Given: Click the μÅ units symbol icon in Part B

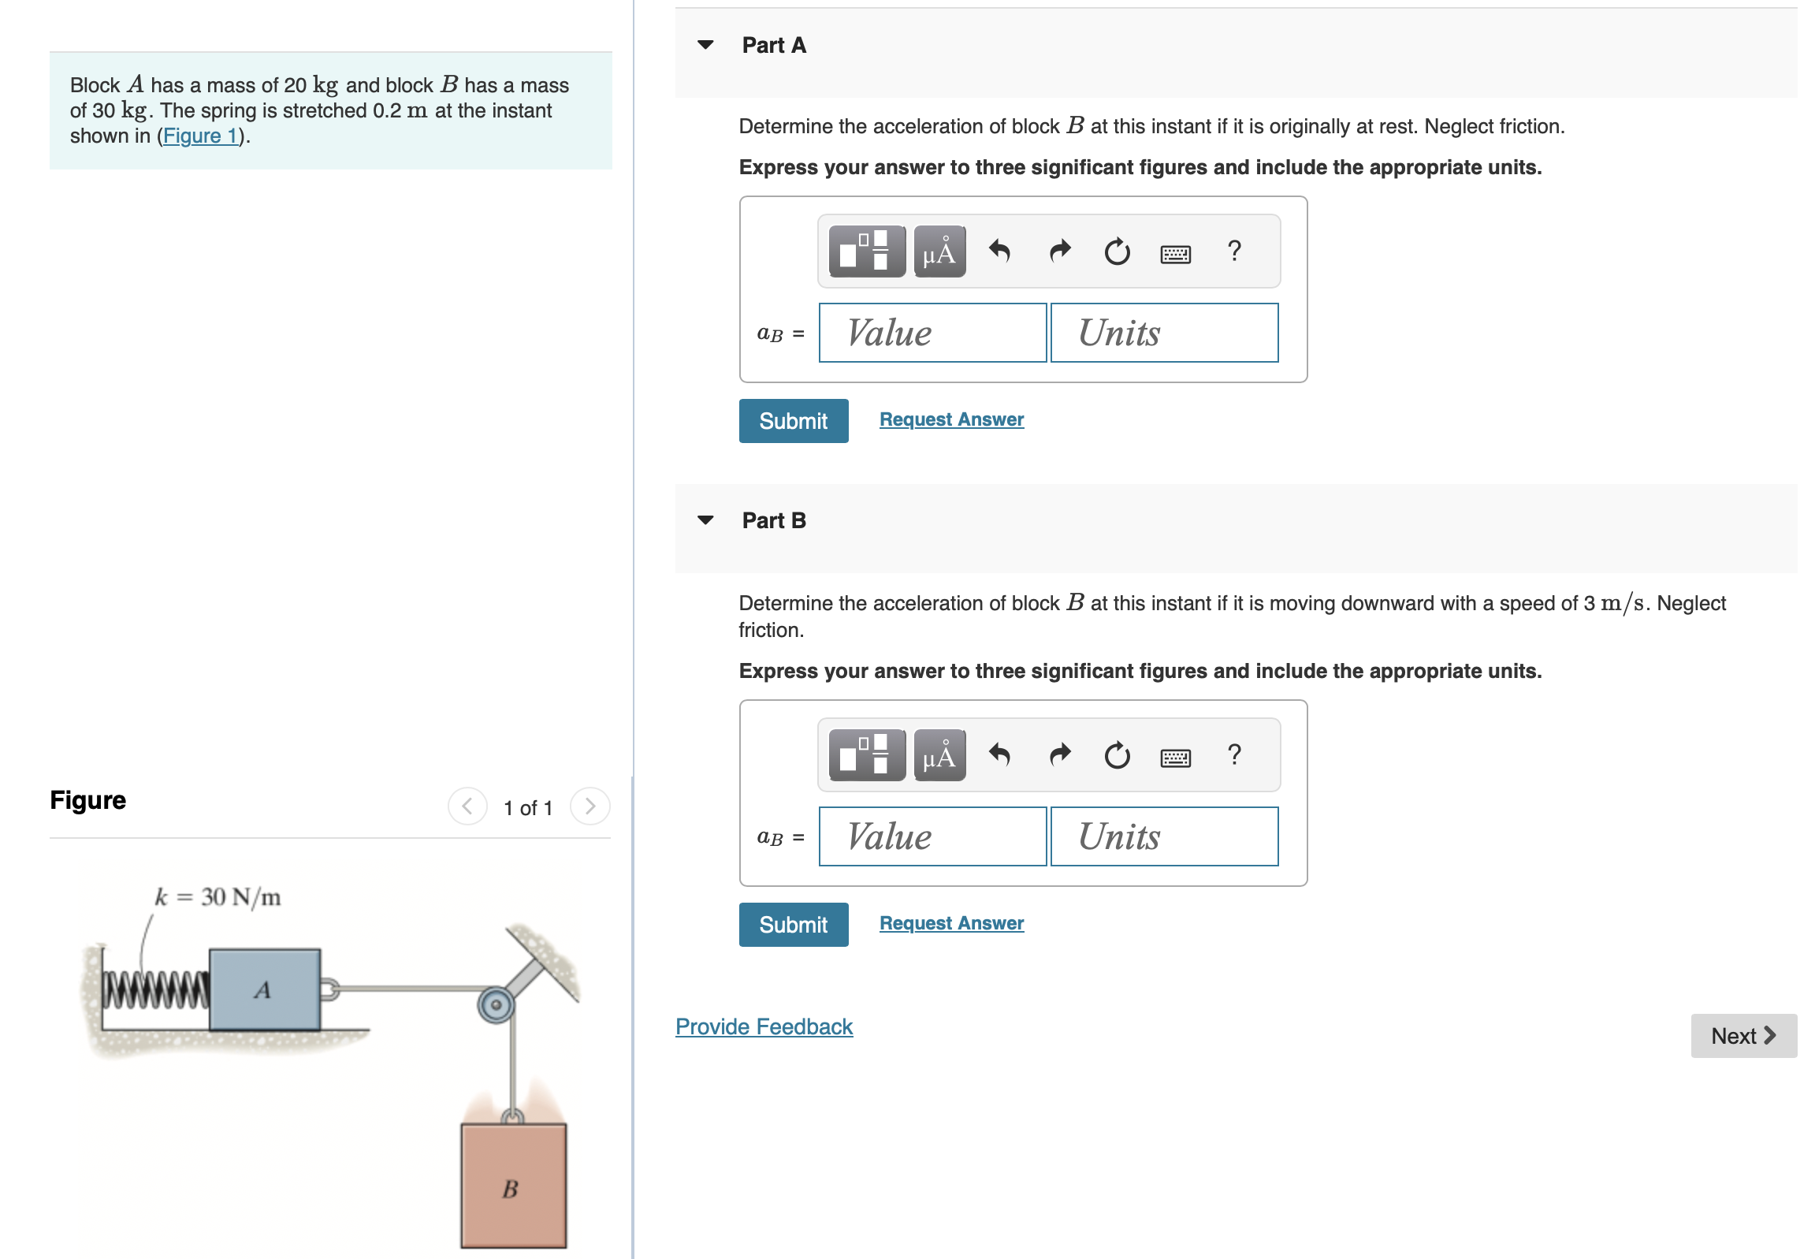Looking at the screenshot, I should point(939,755).
